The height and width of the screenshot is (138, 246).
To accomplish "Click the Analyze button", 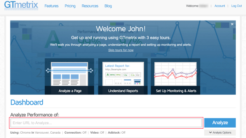I will point(220,123).
